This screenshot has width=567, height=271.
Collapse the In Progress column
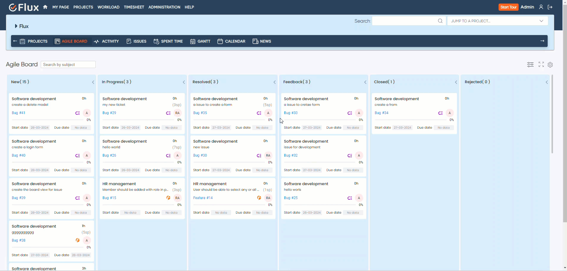[x=184, y=82]
